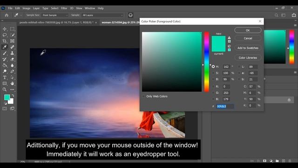Select the Lasso tool
Screen dimensions: 298x168
[5, 35]
